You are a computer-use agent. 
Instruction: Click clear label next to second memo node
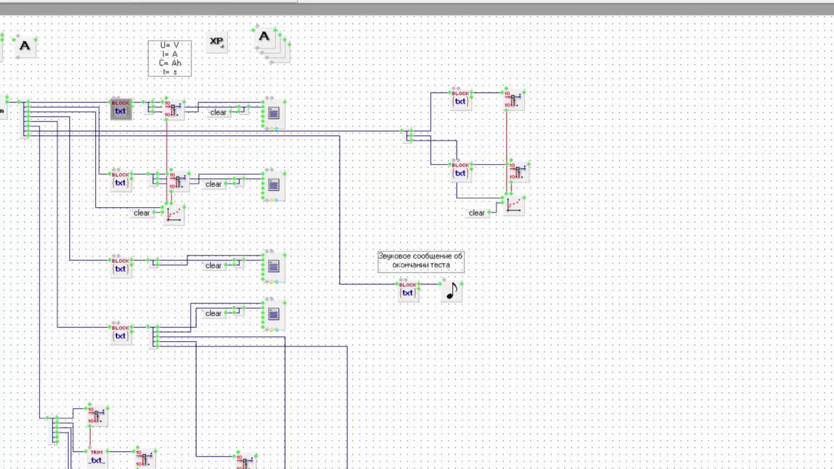[213, 184]
